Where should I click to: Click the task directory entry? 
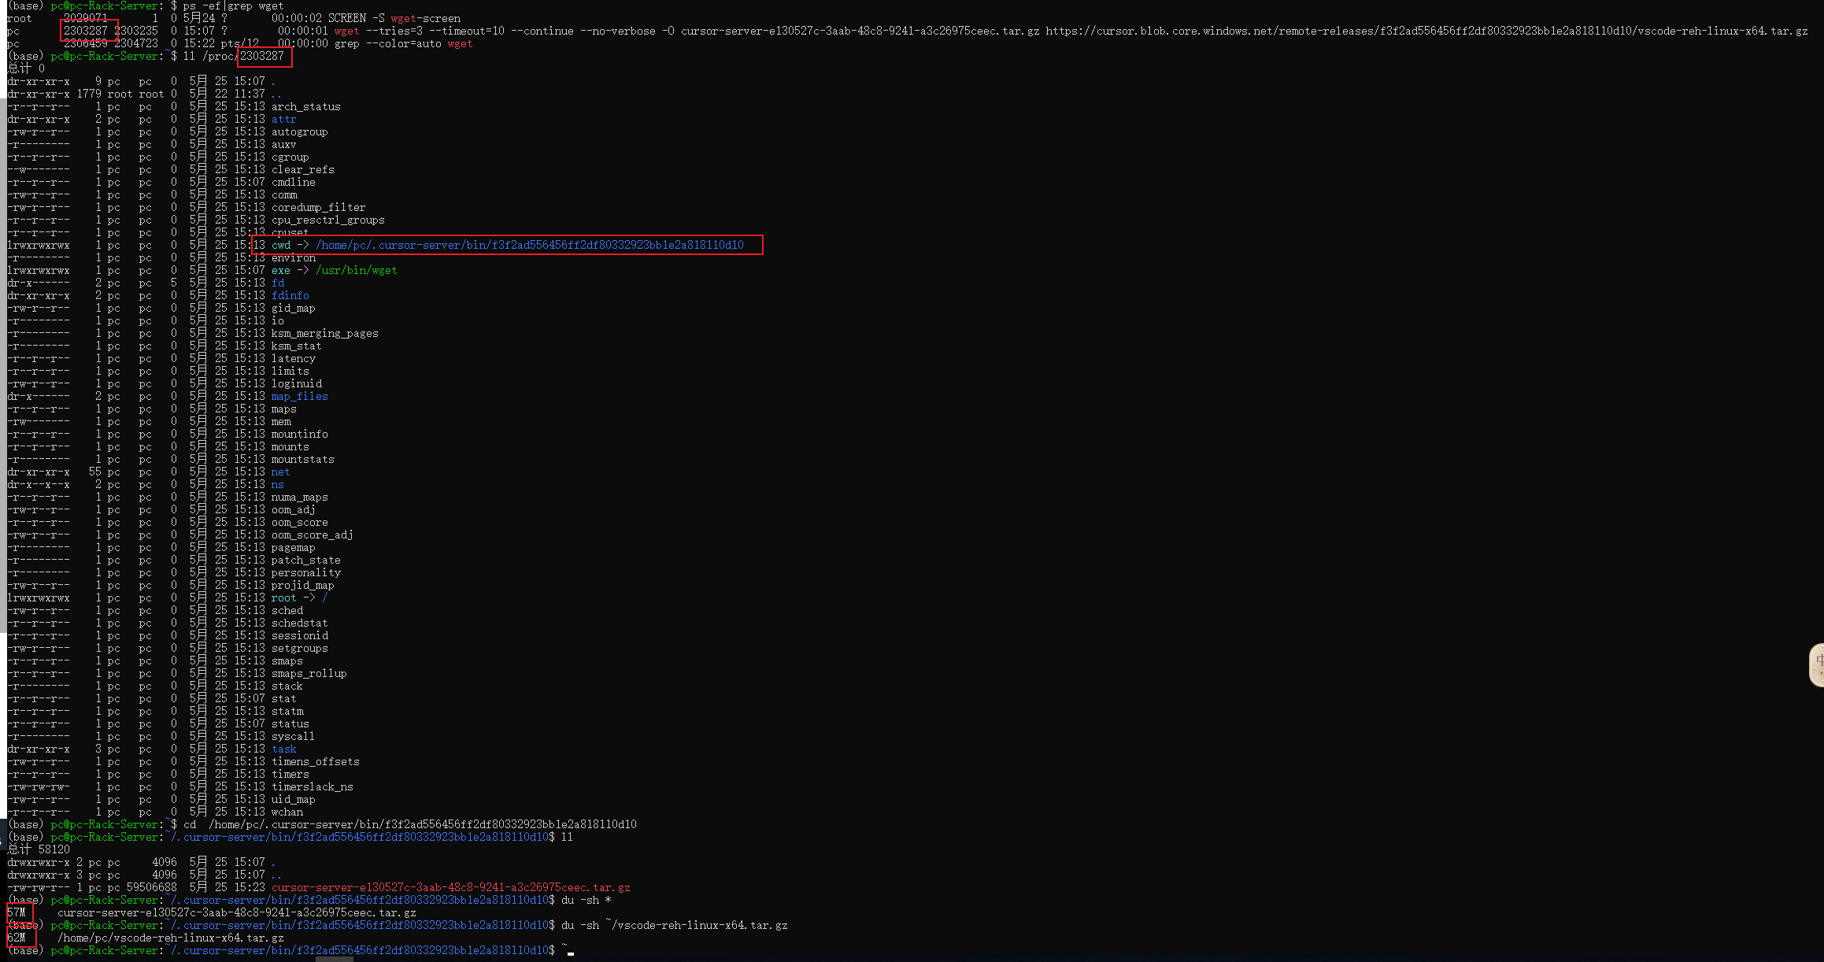283,749
